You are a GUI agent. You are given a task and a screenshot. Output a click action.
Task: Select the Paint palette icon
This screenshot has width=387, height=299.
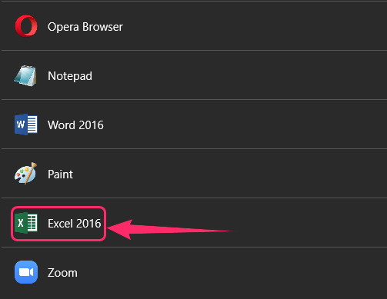[25, 174]
